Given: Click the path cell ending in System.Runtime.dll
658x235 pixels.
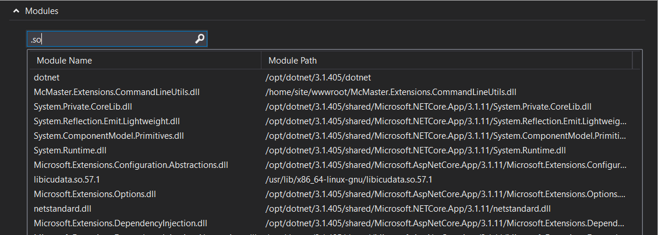Looking at the screenshot, I should [x=415, y=150].
